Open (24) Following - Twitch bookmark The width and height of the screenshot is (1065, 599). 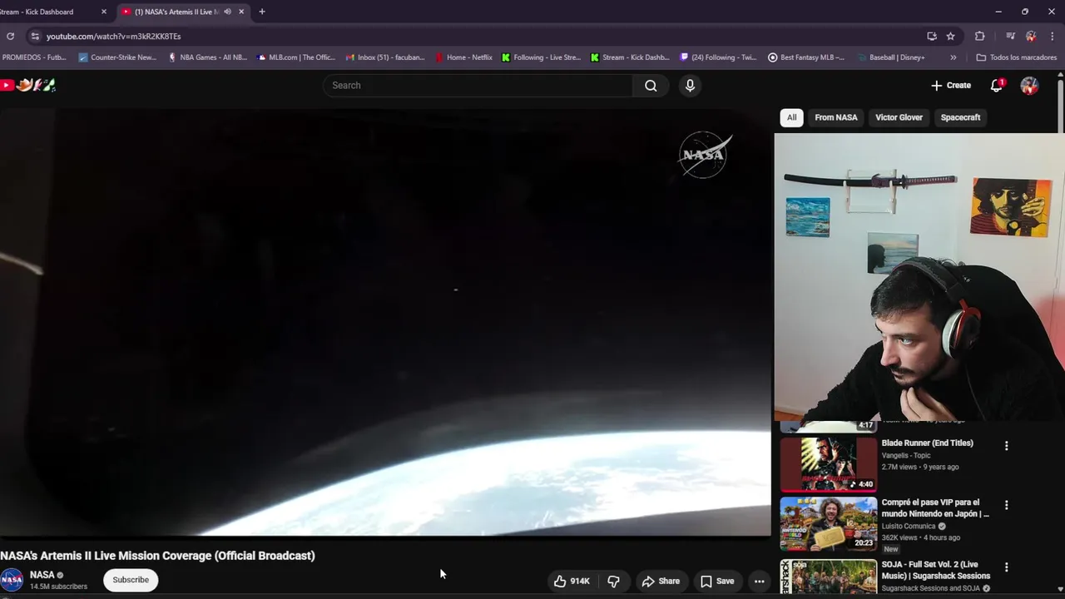point(718,57)
